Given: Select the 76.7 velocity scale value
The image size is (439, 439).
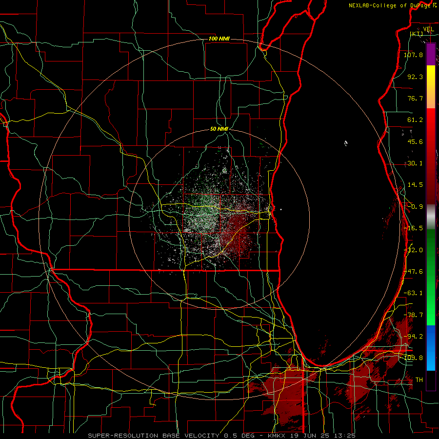Looking at the screenshot, I should click(x=415, y=98).
